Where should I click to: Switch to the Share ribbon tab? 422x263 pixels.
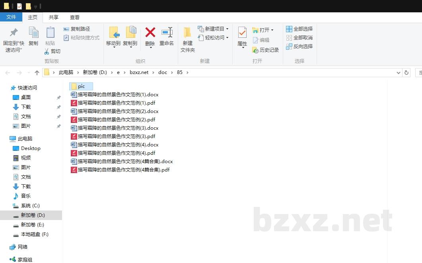click(x=54, y=18)
